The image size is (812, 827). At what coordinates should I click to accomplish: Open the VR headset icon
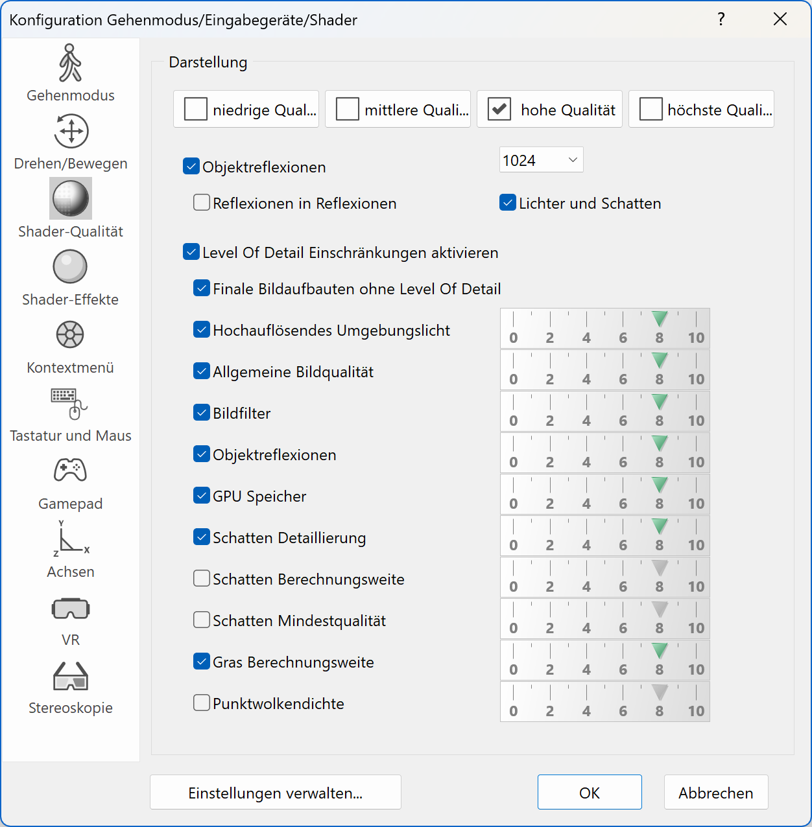[70, 609]
